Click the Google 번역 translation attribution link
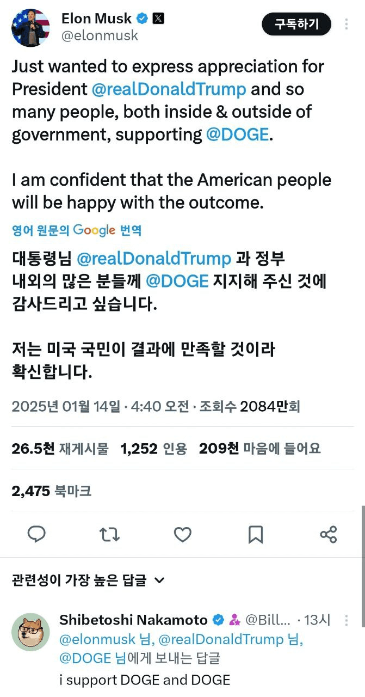The width and height of the screenshot is (365, 697). click(77, 230)
